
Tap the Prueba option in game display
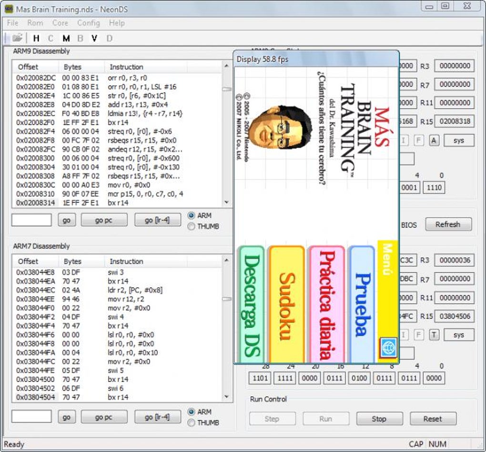362,304
